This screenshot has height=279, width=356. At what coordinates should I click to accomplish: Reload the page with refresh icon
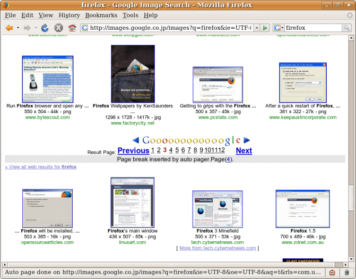(x=45, y=28)
